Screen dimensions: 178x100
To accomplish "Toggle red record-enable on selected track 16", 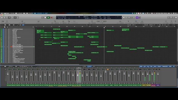I will coord(11,47).
